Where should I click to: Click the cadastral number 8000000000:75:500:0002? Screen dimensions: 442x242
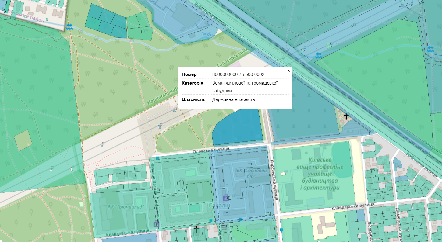[238, 74]
